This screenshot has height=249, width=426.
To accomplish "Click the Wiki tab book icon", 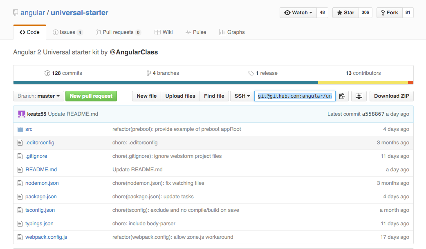I will (157, 32).
